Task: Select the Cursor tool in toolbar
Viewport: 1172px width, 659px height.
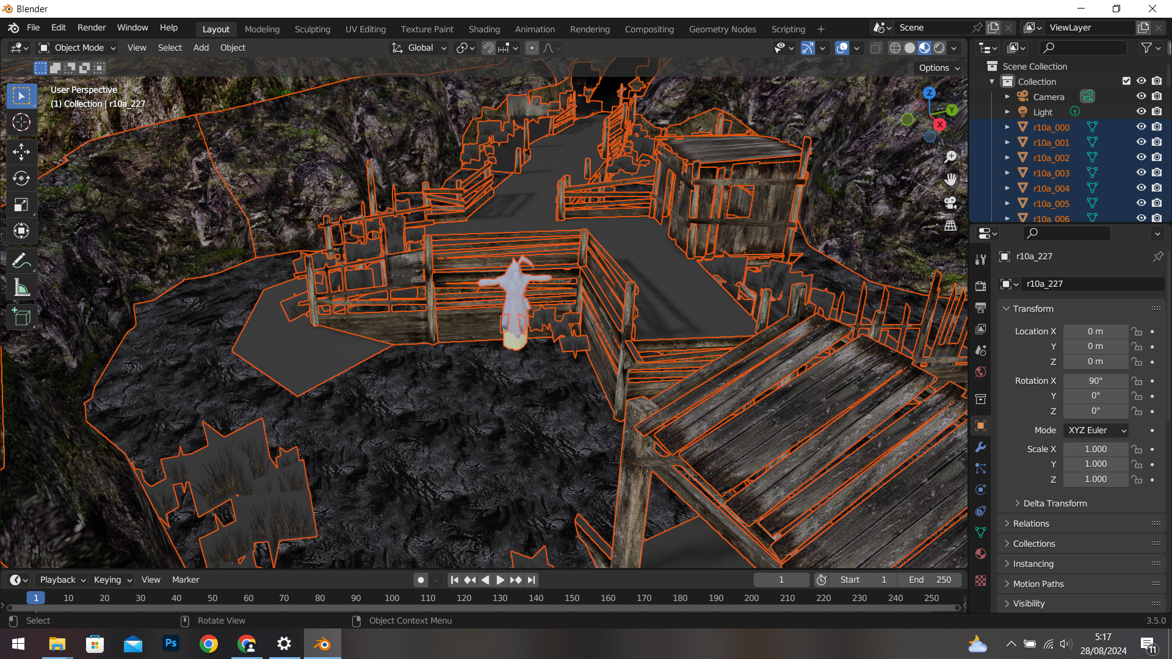Action: pos(21,123)
